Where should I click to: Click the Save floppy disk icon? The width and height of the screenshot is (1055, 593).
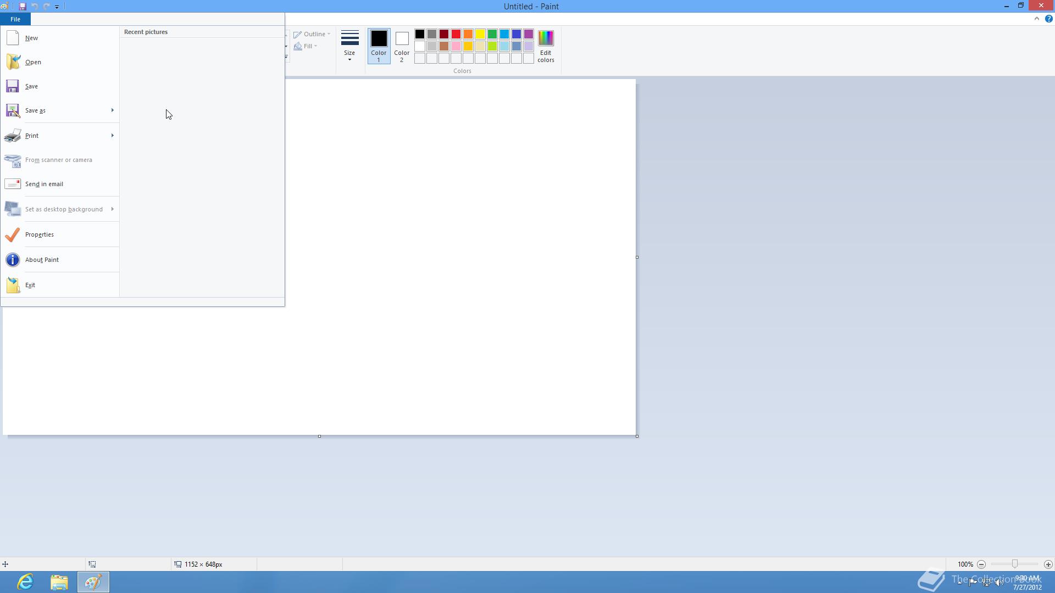(13, 86)
